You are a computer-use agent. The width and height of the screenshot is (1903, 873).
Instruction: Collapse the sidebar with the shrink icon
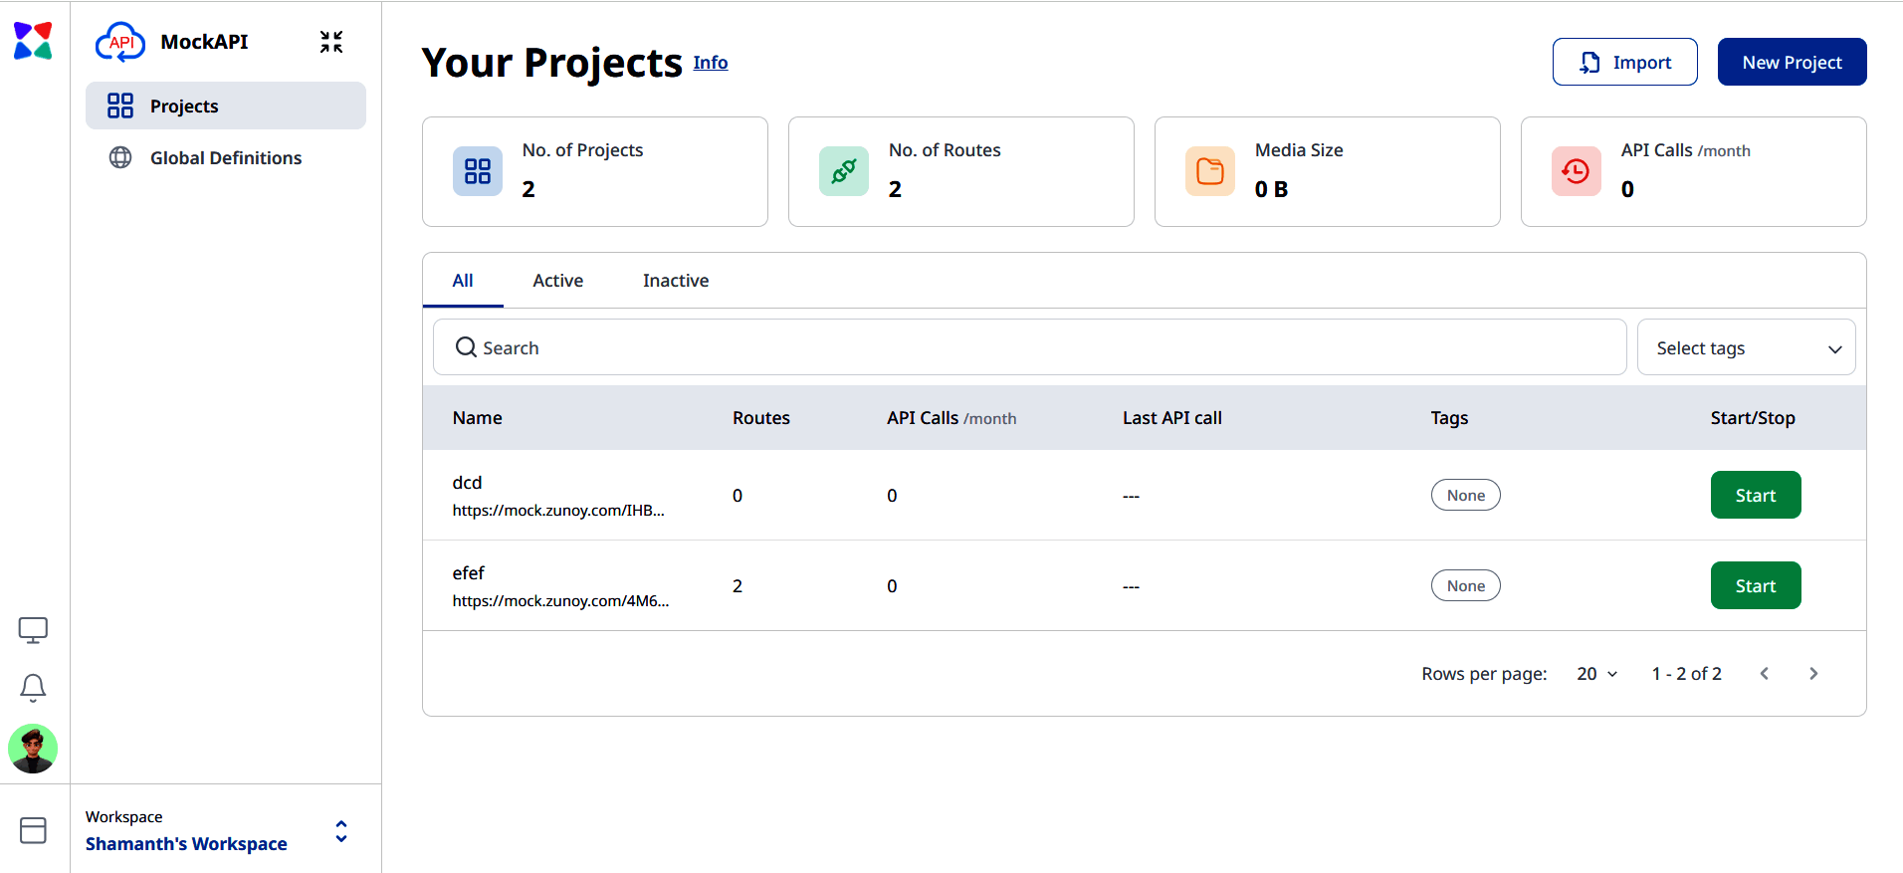pyautogui.click(x=331, y=42)
